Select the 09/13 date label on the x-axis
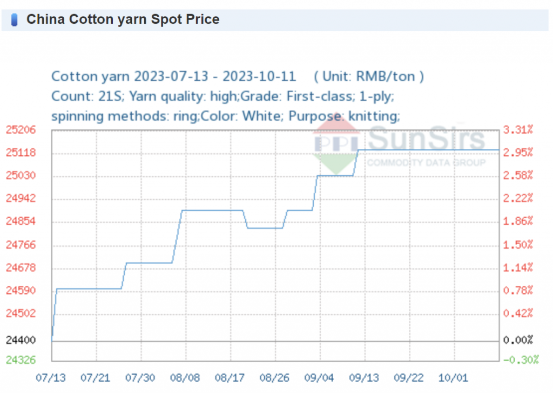This screenshot has width=553, height=393. (x=365, y=377)
